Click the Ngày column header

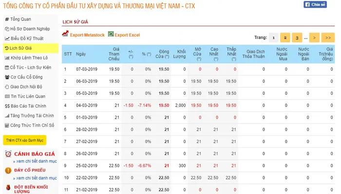pyautogui.click(x=81, y=54)
